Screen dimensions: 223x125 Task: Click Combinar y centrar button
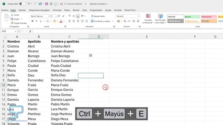point(101,21)
